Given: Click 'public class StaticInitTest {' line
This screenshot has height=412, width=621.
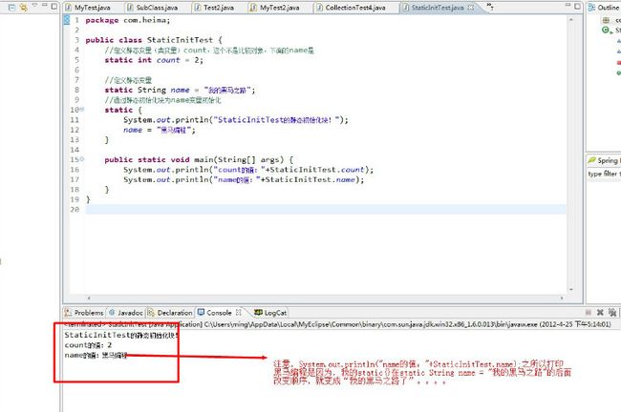Looking at the screenshot, I should [154, 40].
